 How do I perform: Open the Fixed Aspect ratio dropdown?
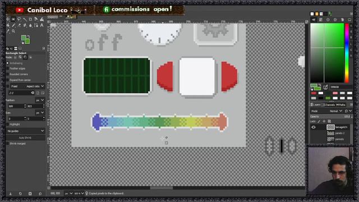click(27, 86)
